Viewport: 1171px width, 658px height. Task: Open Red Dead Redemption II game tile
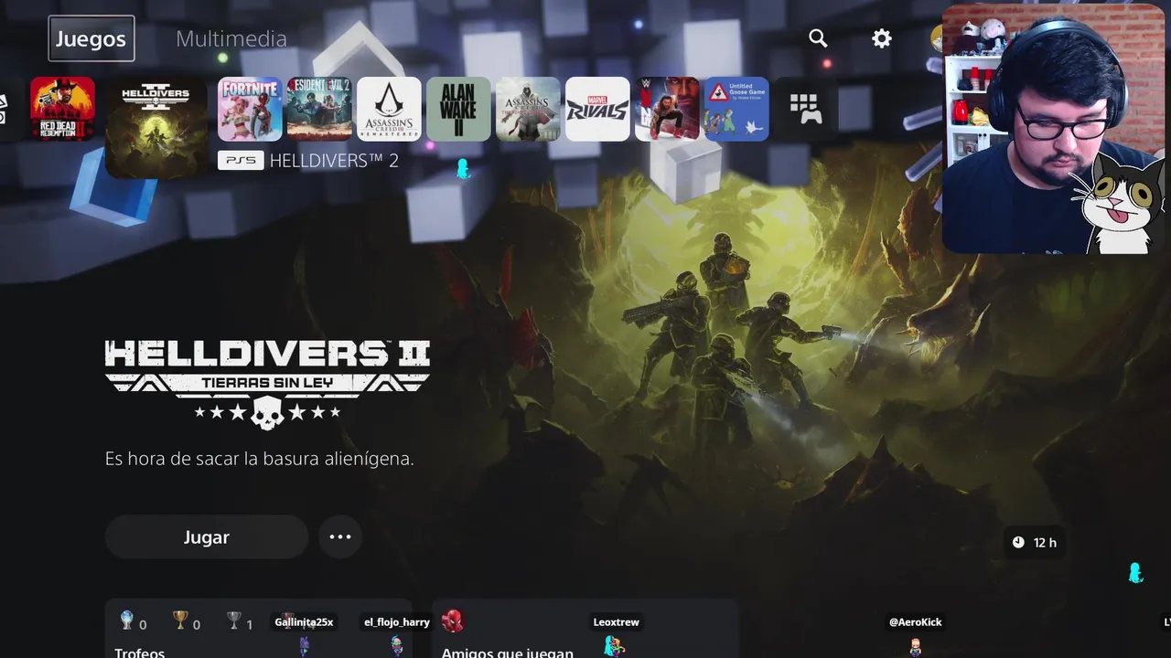pyautogui.click(x=62, y=109)
